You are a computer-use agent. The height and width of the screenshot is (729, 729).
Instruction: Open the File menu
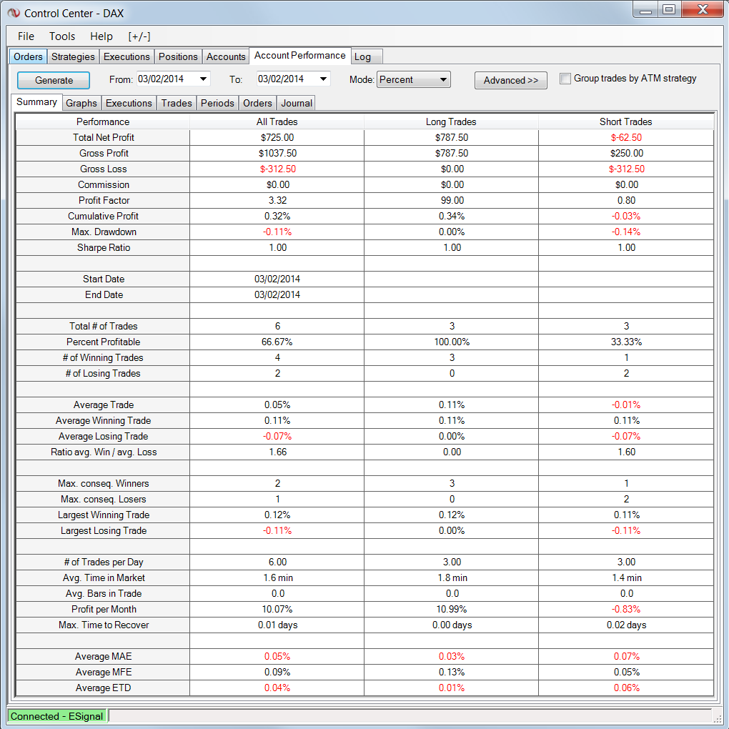[26, 36]
